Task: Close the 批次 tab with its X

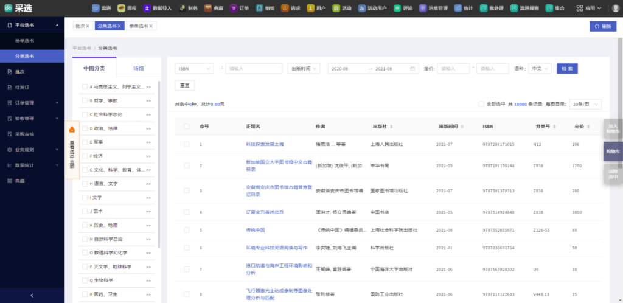Action: [x=88, y=26]
